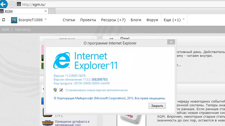This screenshot has height=126, width=225.
Task: Click the browser Back arrow button
Action: (x=3, y=4)
